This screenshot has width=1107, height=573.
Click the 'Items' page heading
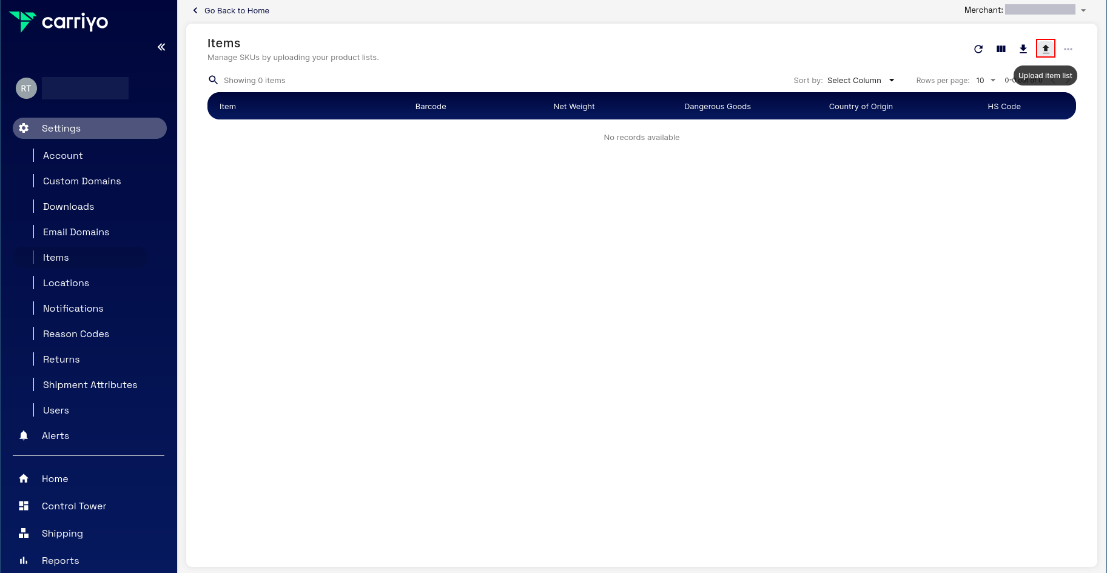click(224, 43)
